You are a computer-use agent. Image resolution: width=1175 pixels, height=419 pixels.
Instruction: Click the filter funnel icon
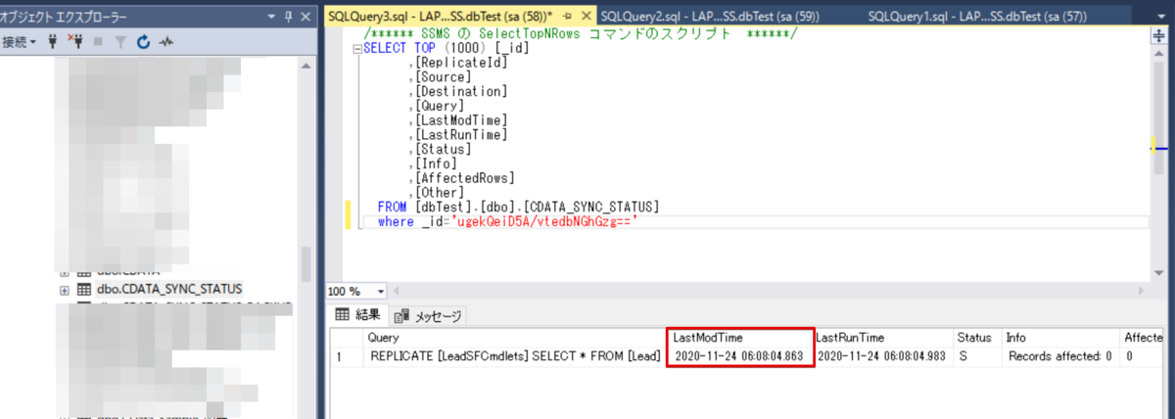(x=119, y=42)
